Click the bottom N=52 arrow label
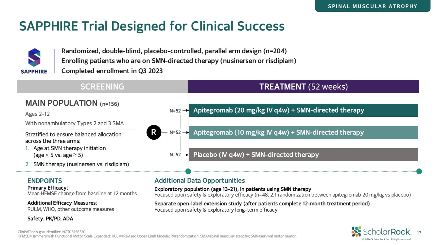The height and width of the screenshot is (245, 436). pos(175,155)
